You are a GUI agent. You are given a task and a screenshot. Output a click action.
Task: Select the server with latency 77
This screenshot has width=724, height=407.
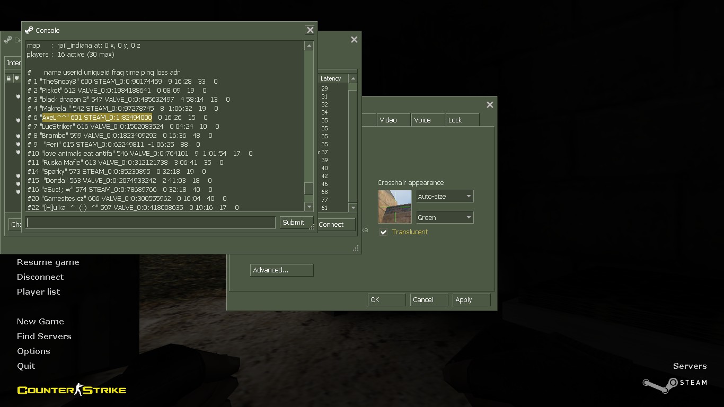(x=324, y=200)
